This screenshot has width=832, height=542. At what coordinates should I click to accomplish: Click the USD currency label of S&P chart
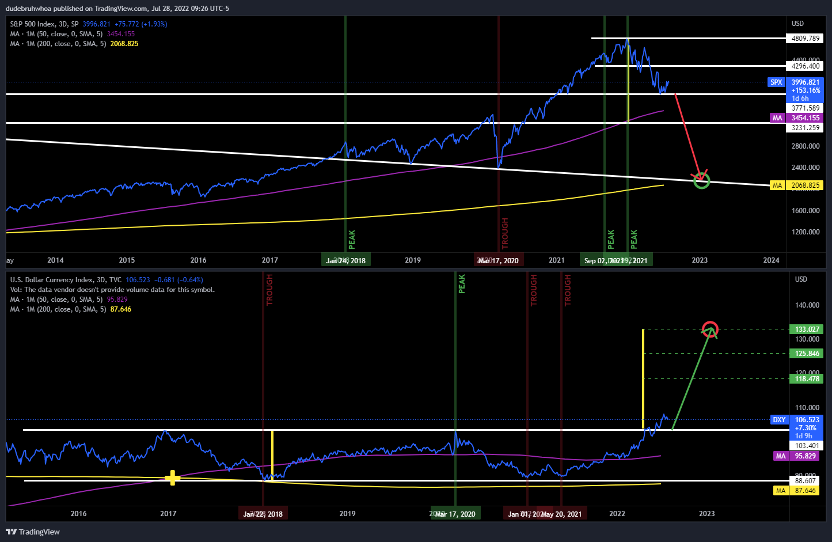tap(797, 24)
